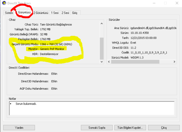Click Cihaz list scroll down arrow
182x132 pixels.
point(102,62)
